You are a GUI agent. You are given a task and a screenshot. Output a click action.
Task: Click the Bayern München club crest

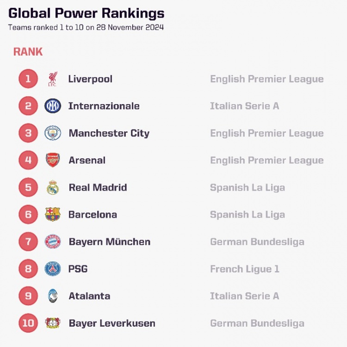(53, 242)
